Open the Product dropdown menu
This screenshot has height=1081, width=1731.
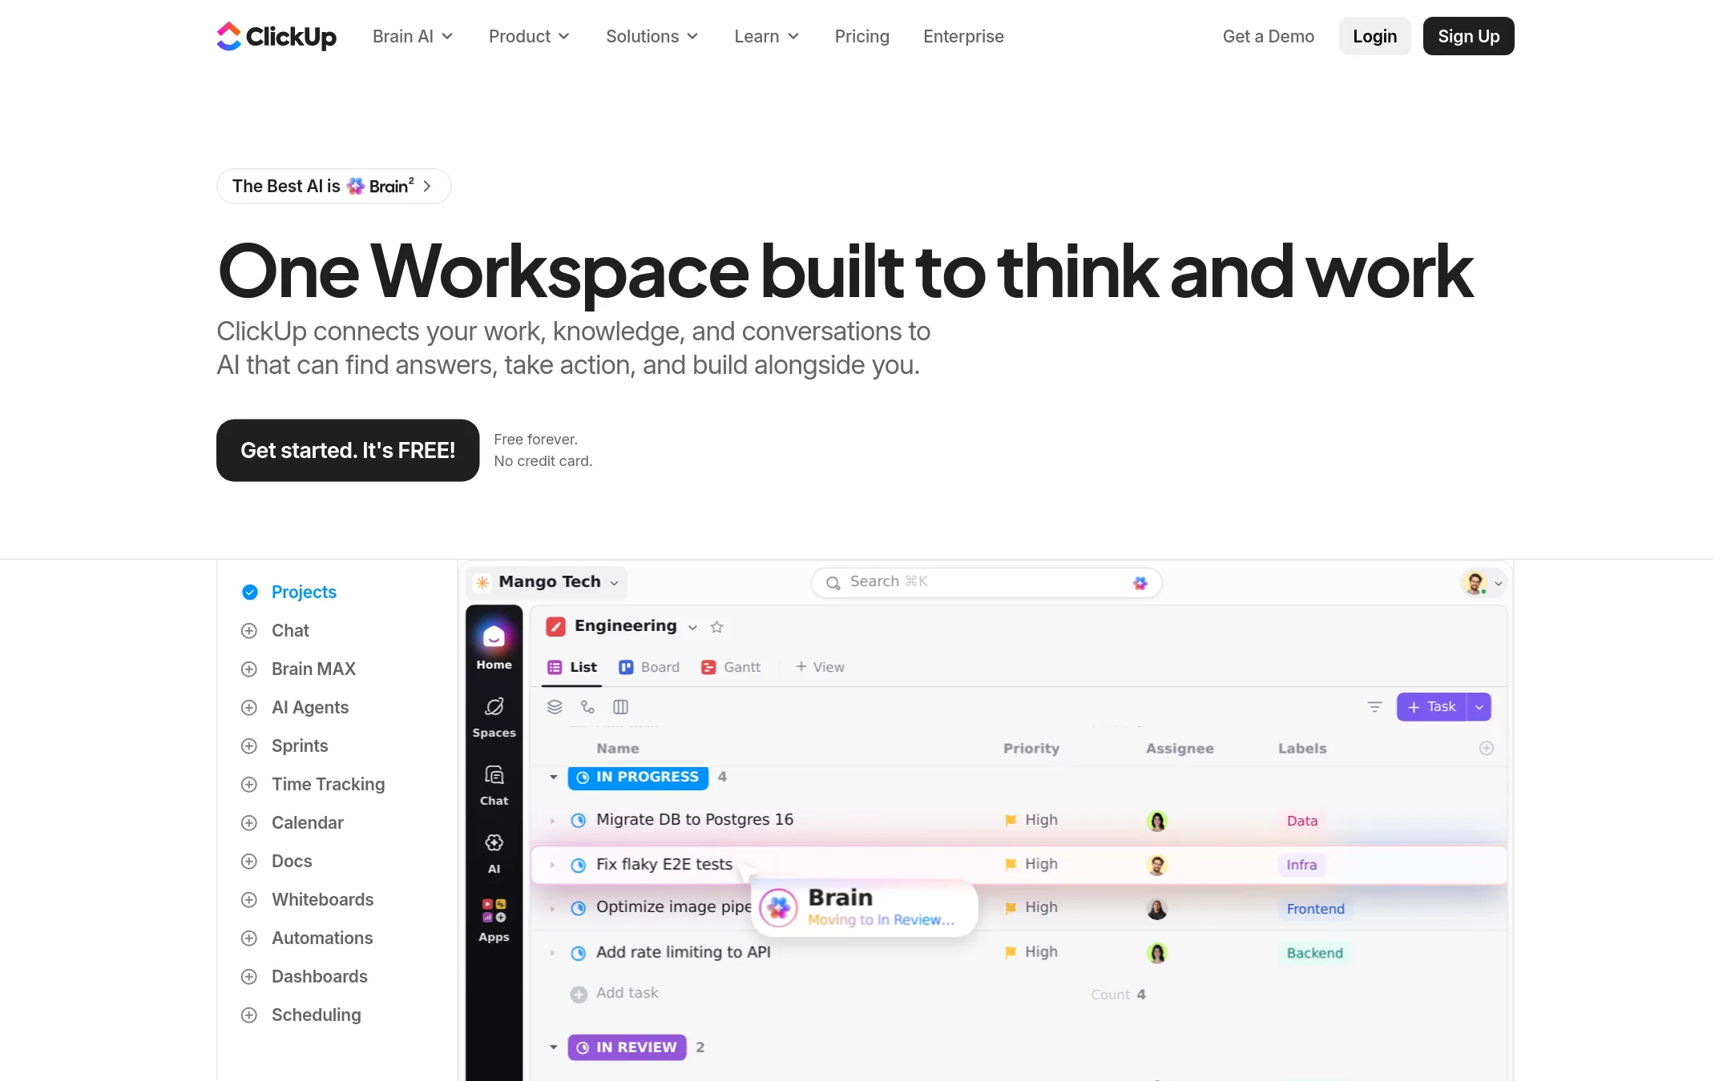click(x=529, y=36)
